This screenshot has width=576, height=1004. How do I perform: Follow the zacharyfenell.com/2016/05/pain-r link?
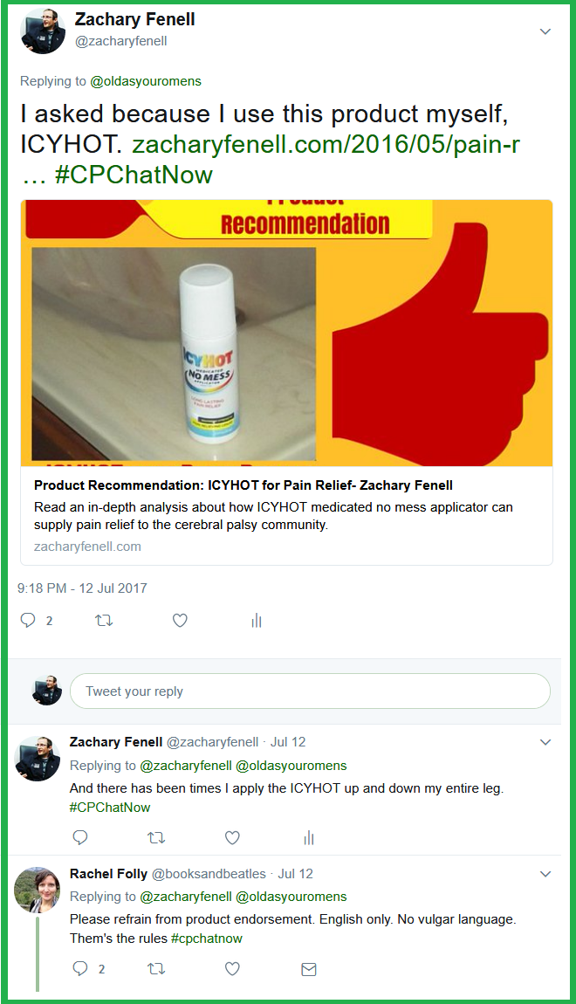click(x=326, y=144)
